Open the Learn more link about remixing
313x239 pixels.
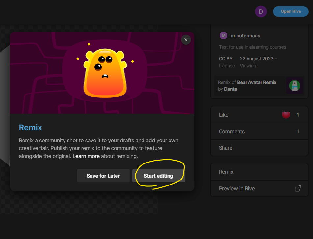click(86, 156)
